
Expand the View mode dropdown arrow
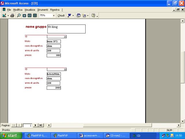coord(8,16)
